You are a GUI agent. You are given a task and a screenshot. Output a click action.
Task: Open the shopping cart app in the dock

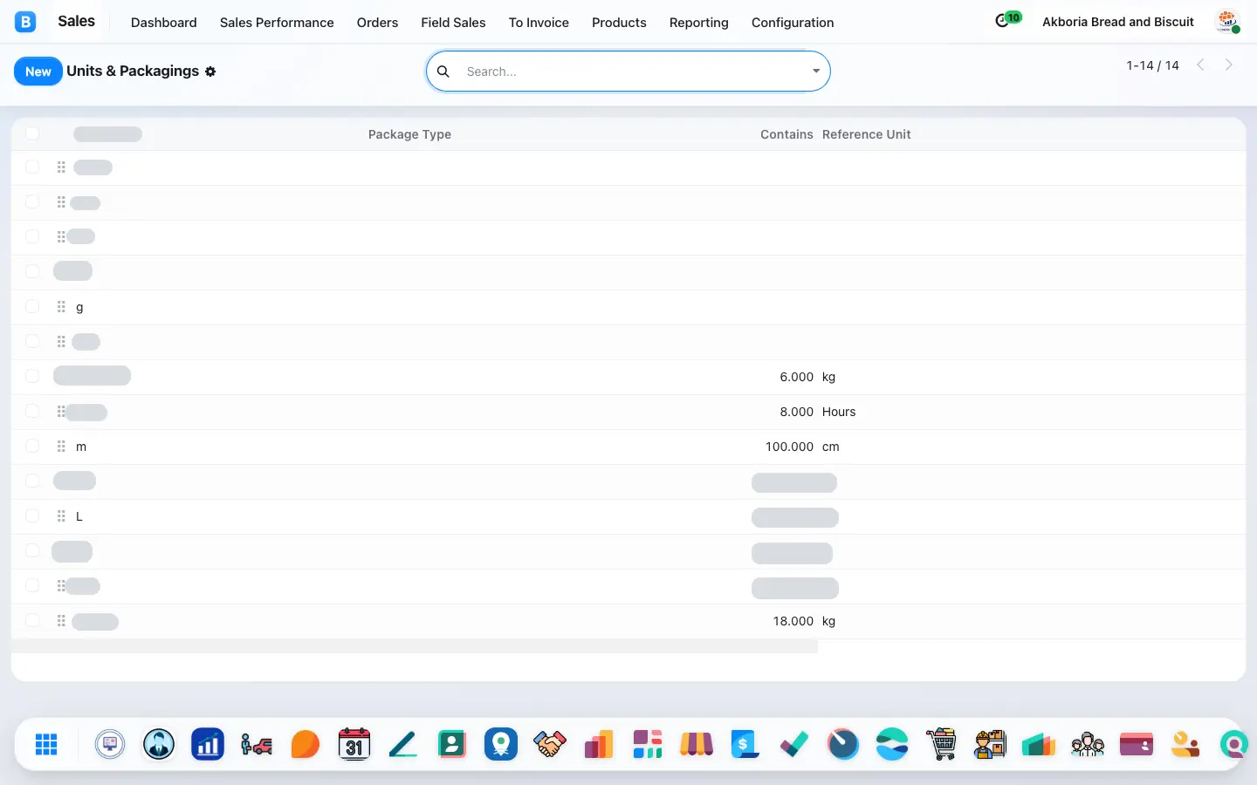coord(941,744)
